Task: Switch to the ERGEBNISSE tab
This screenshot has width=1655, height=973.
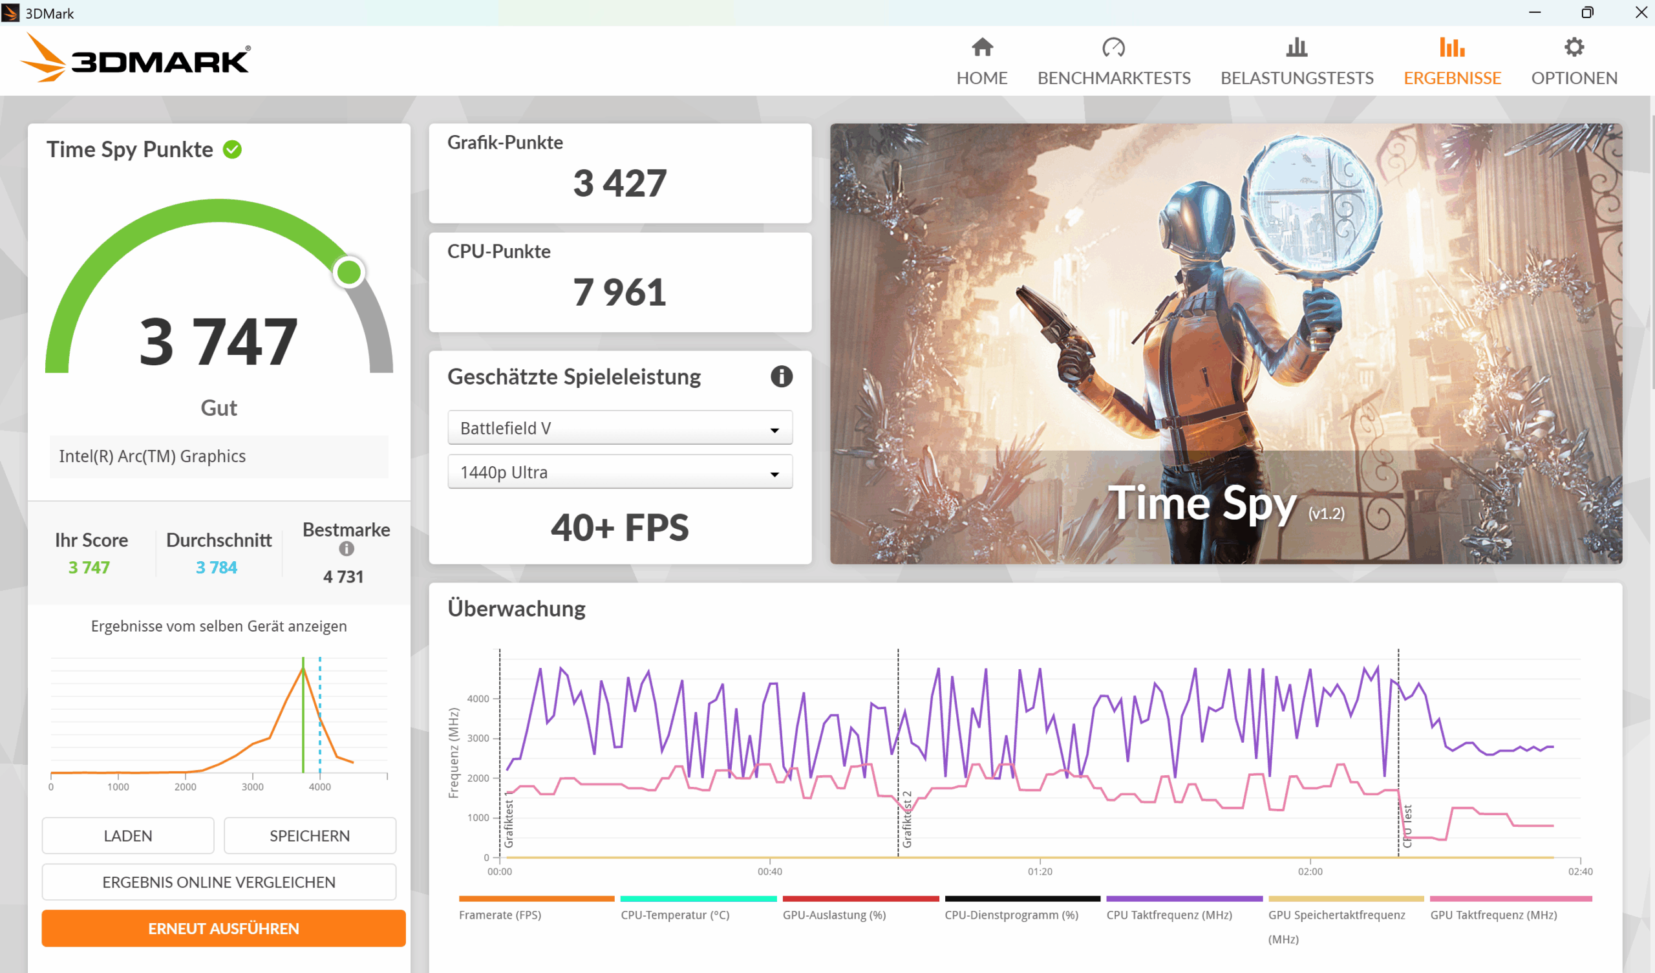Action: [x=1451, y=78]
